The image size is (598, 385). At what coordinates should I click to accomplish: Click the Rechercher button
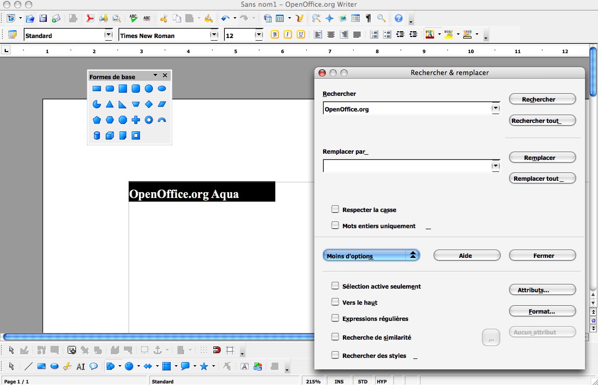(x=542, y=100)
